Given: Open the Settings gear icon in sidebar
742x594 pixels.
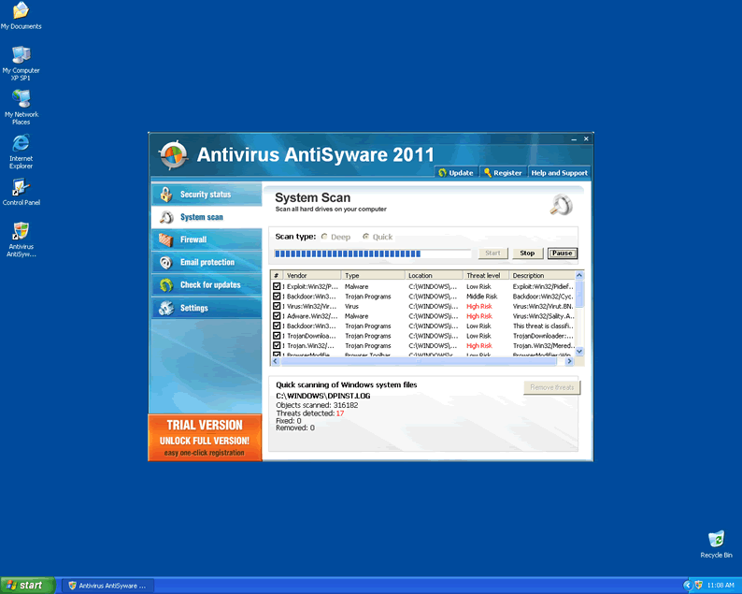Looking at the screenshot, I should point(165,308).
